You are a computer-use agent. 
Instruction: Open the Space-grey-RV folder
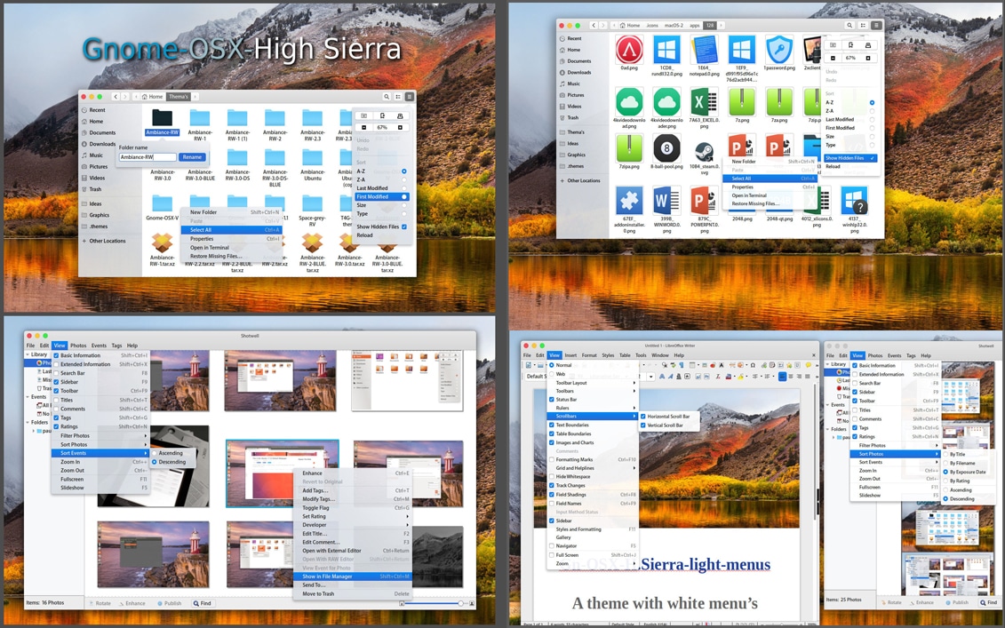point(312,203)
